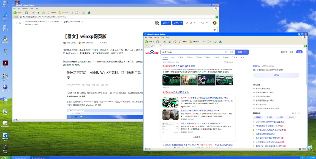Click the magnifier search icon in the article header
Image resolution: width=316 pixels, height=159 pixels.
tap(202, 23)
